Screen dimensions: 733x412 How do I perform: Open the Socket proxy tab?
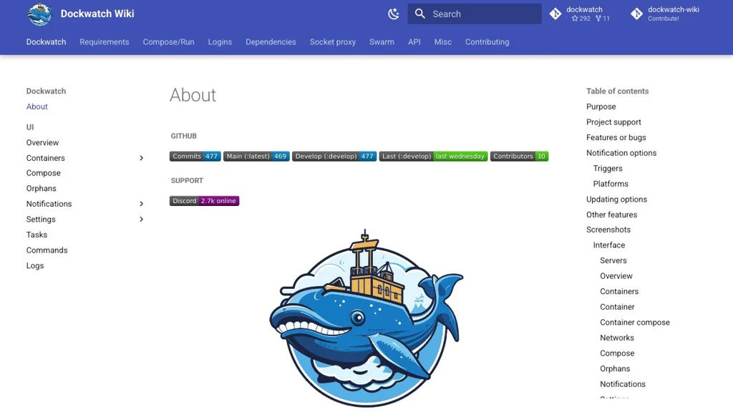pos(332,42)
